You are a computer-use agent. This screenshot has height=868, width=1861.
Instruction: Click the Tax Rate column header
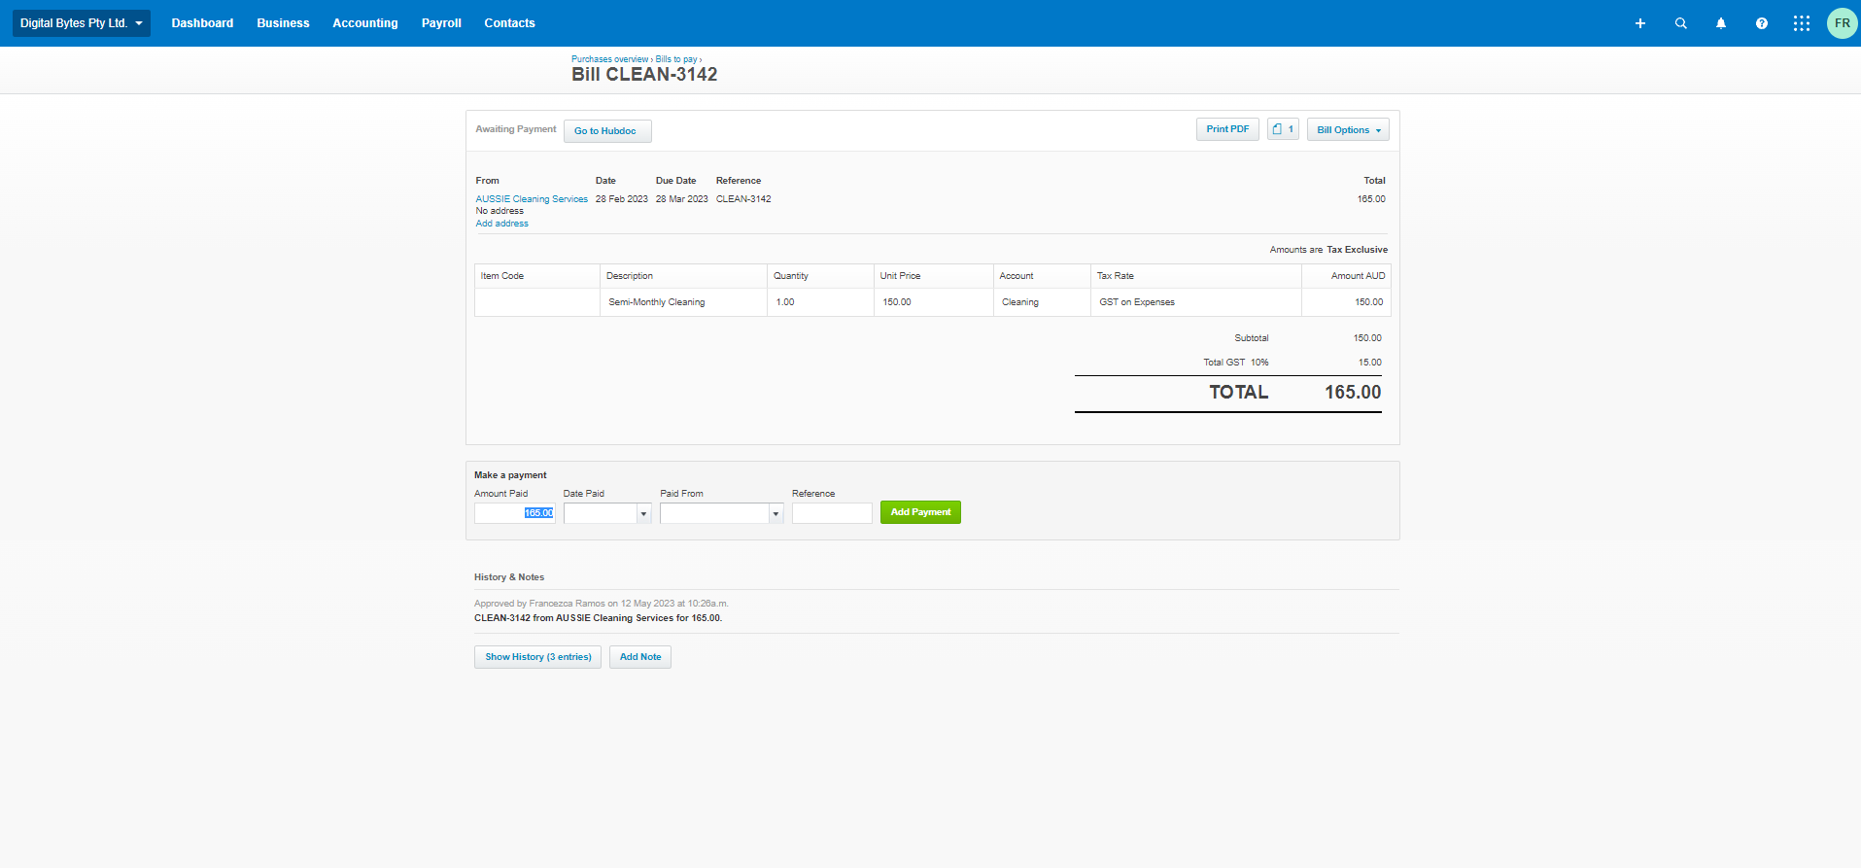1196,276
